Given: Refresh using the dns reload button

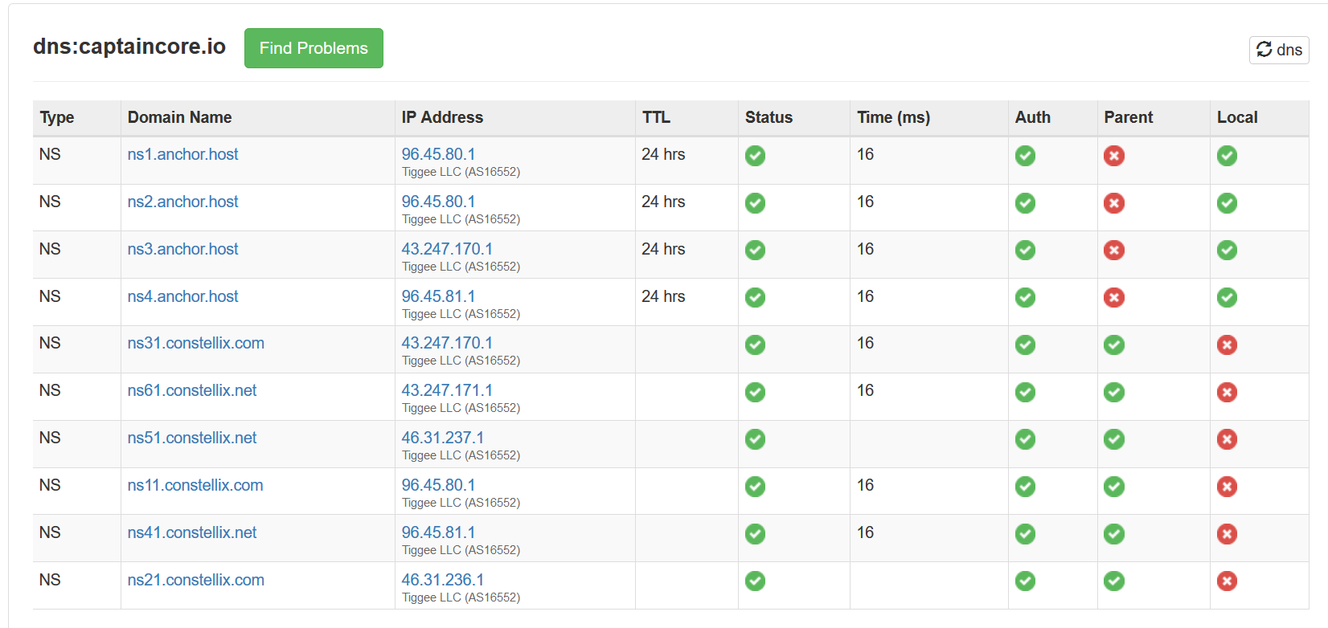Looking at the screenshot, I should point(1279,50).
